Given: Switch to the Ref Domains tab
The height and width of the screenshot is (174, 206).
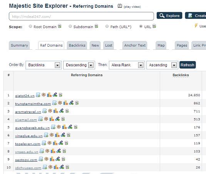Looking at the screenshot, I should (x=51, y=45).
